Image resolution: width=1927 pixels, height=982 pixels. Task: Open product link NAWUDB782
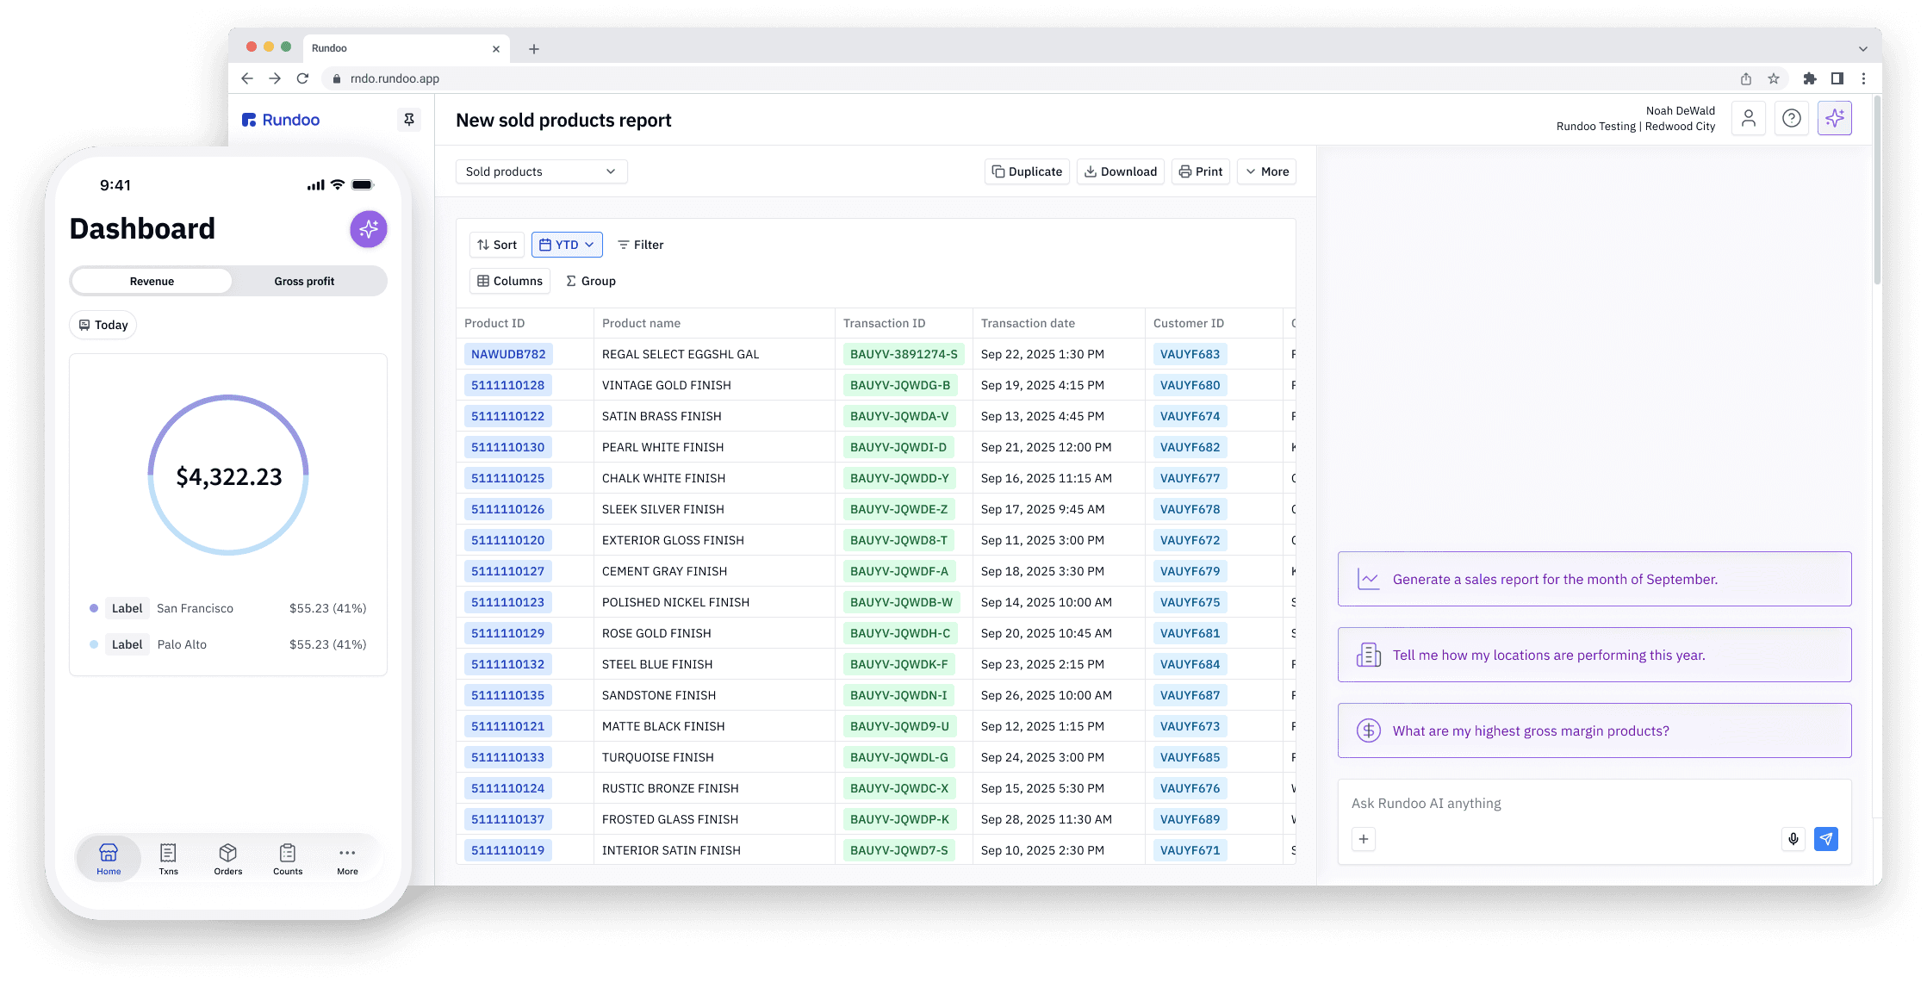click(508, 354)
